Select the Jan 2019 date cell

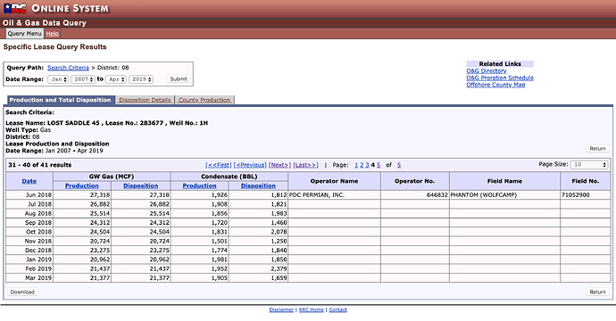pyautogui.click(x=29, y=259)
